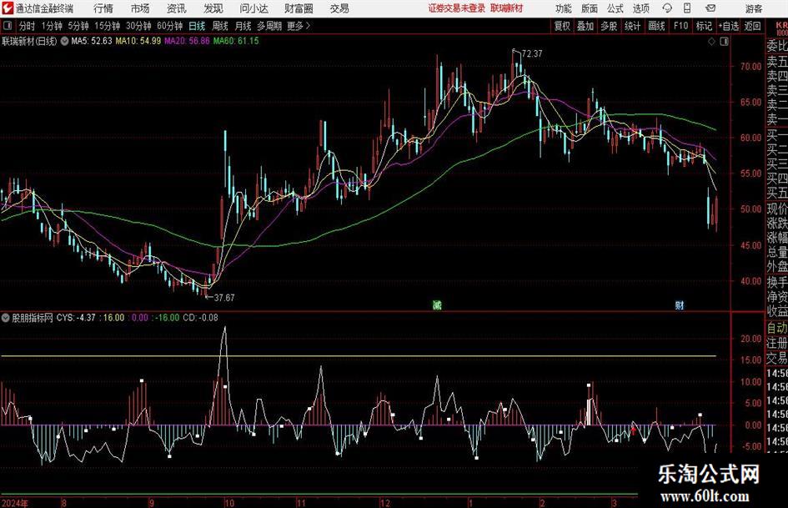
Task: Click the 换手 row in right panel
Action: [777, 282]
